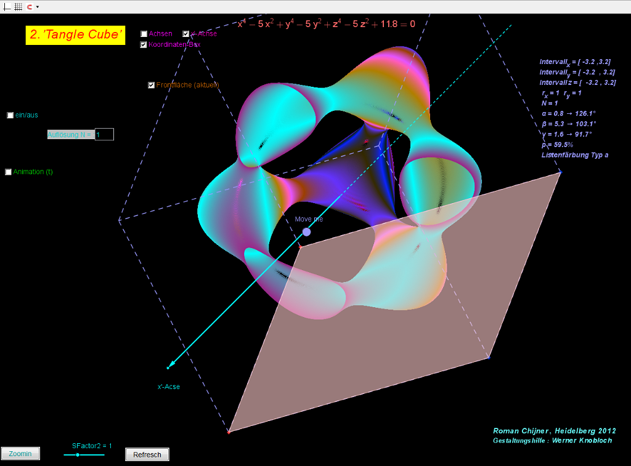Open the point capturing dropdown arrow
The height and width of the screenshot is (466, 631).
38,7
